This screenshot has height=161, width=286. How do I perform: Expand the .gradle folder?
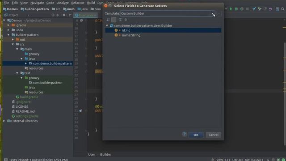pos(8,25)
